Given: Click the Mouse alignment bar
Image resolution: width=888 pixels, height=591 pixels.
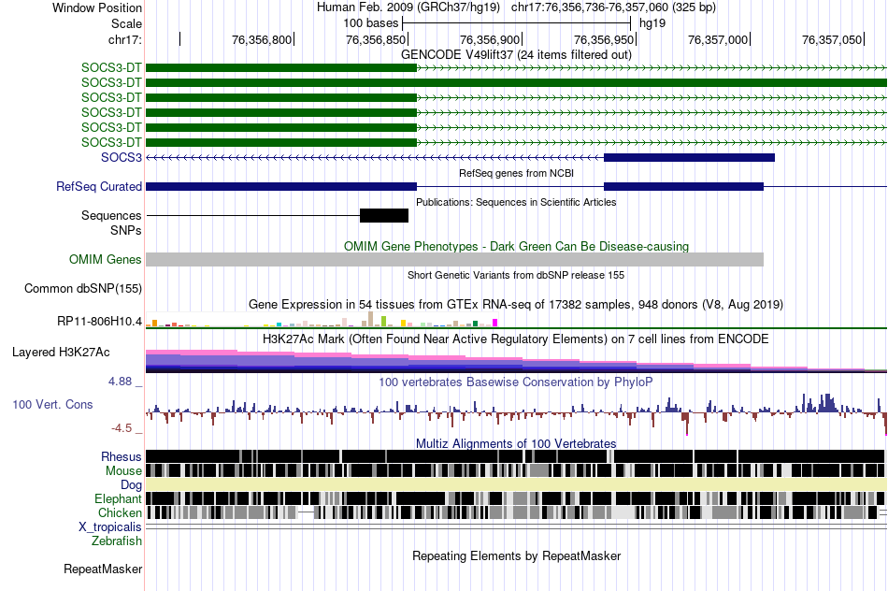Looking at the screenshot, I should coord(516,470).
